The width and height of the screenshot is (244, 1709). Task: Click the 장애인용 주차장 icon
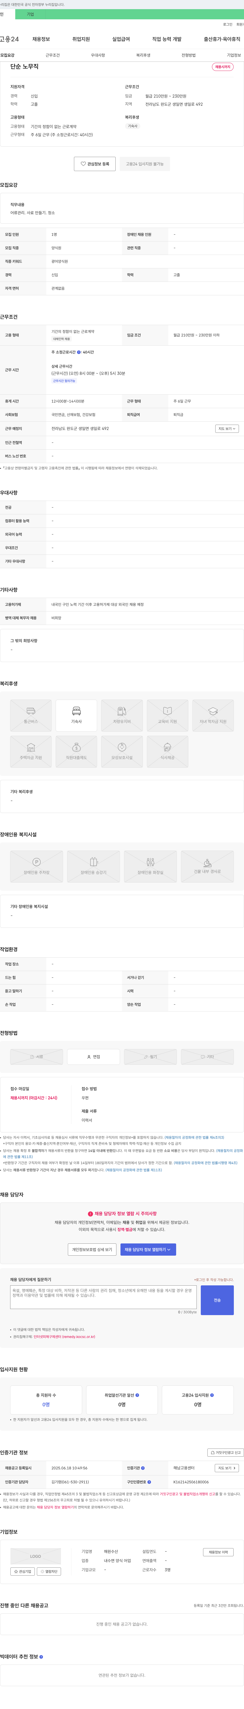click(36, 866)
